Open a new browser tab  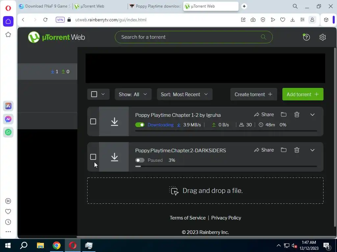[x=244, y=6]
